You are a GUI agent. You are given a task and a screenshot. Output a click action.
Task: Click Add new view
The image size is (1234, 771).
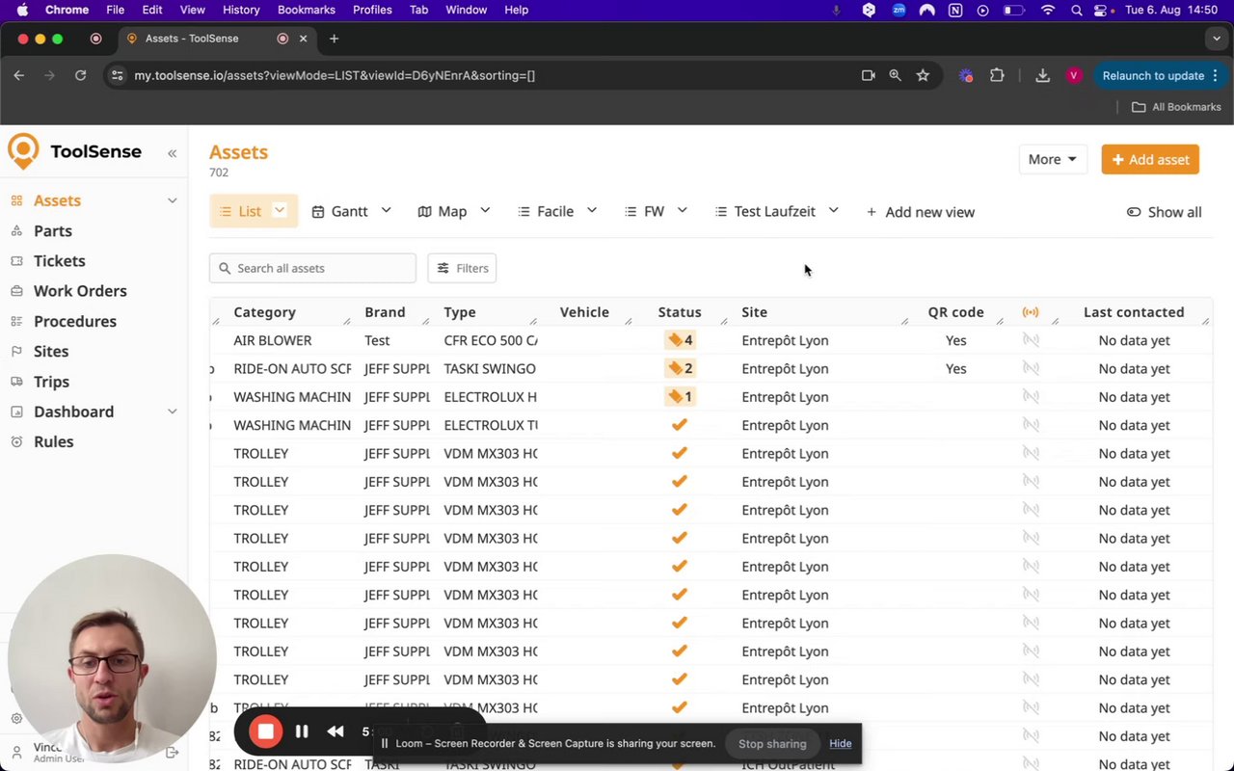point(921,212)
